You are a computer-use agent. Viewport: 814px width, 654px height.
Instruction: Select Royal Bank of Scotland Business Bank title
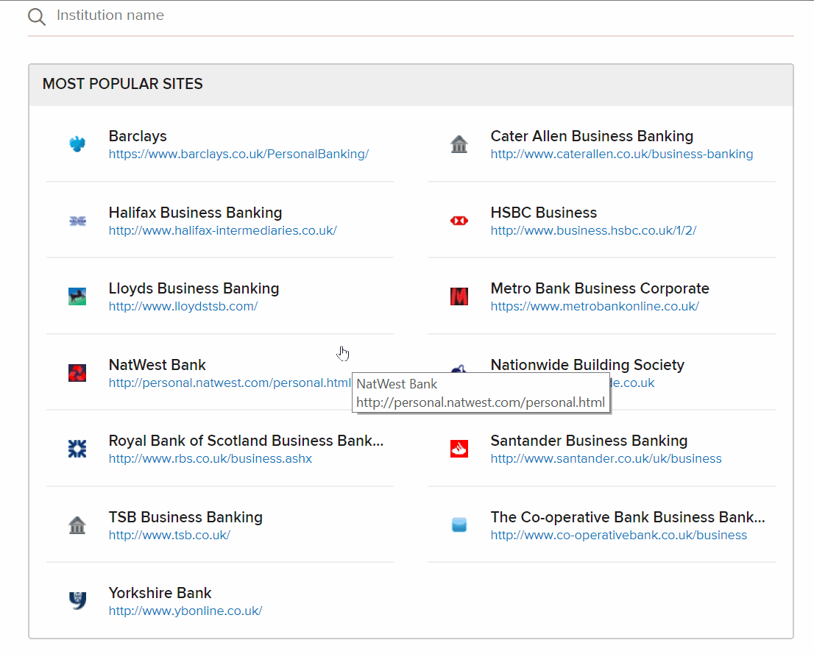[x=246, y=440]
